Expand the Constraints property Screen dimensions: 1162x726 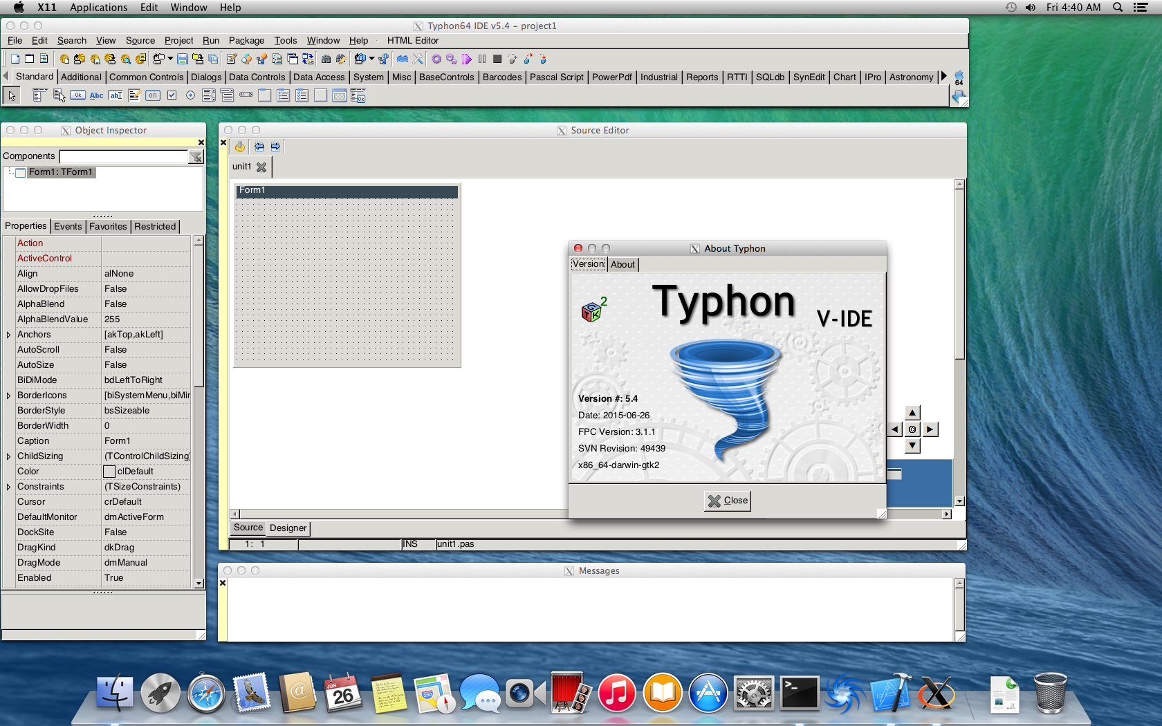8,487
